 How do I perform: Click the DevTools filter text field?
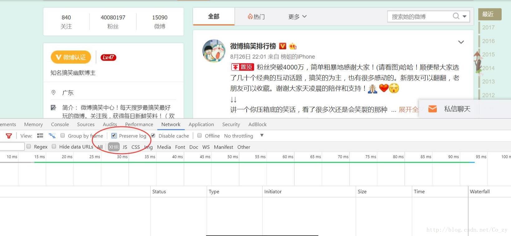tap(12, 146)
